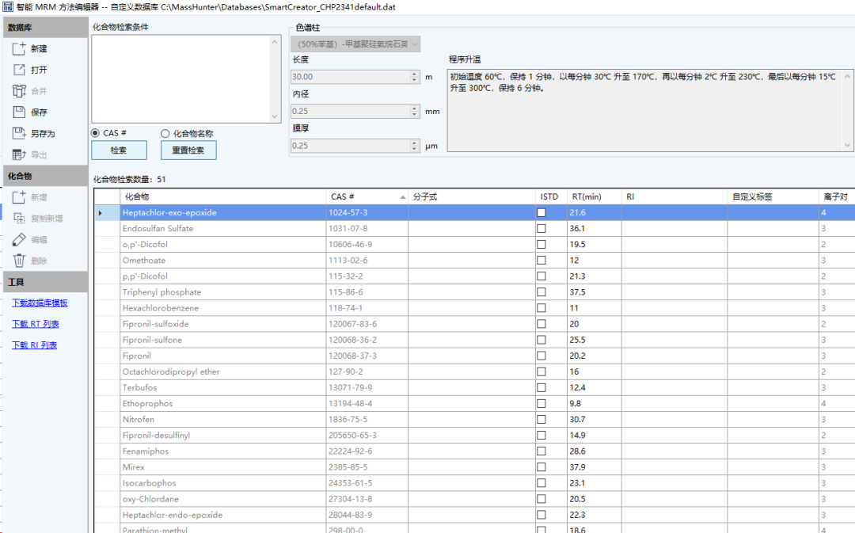855x533 pixels.
Task: Click the 检索 search button
Action: coord(119,150)
